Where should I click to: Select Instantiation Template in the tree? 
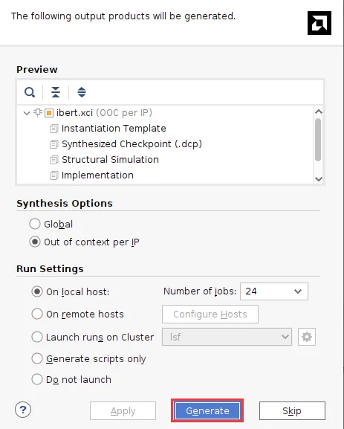coord(114,129)
